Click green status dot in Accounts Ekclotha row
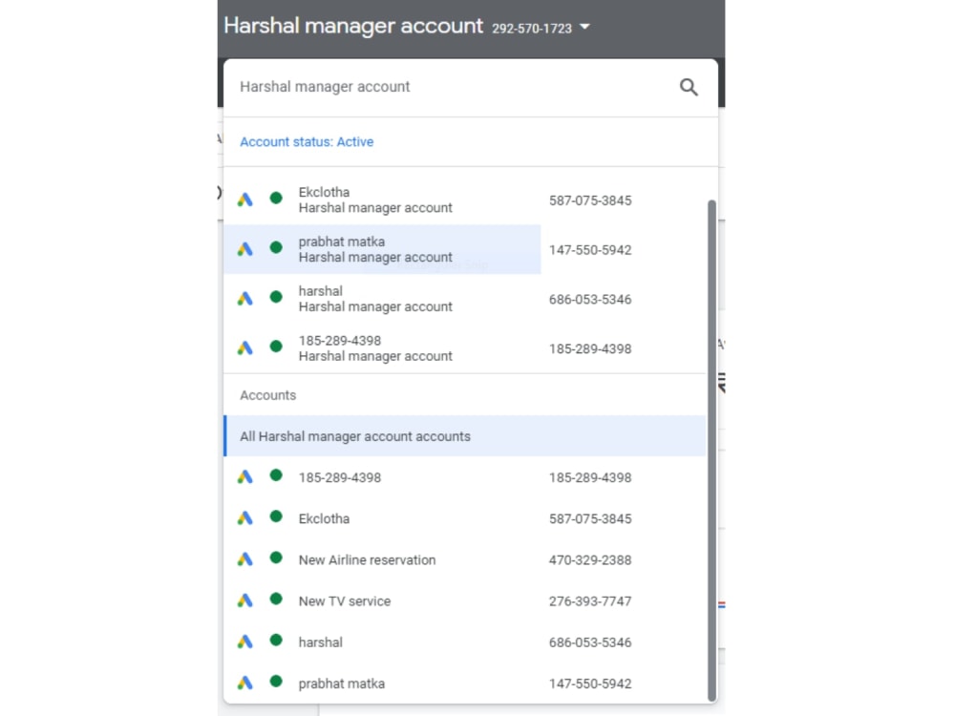955x716 pixels. point(276,516)
